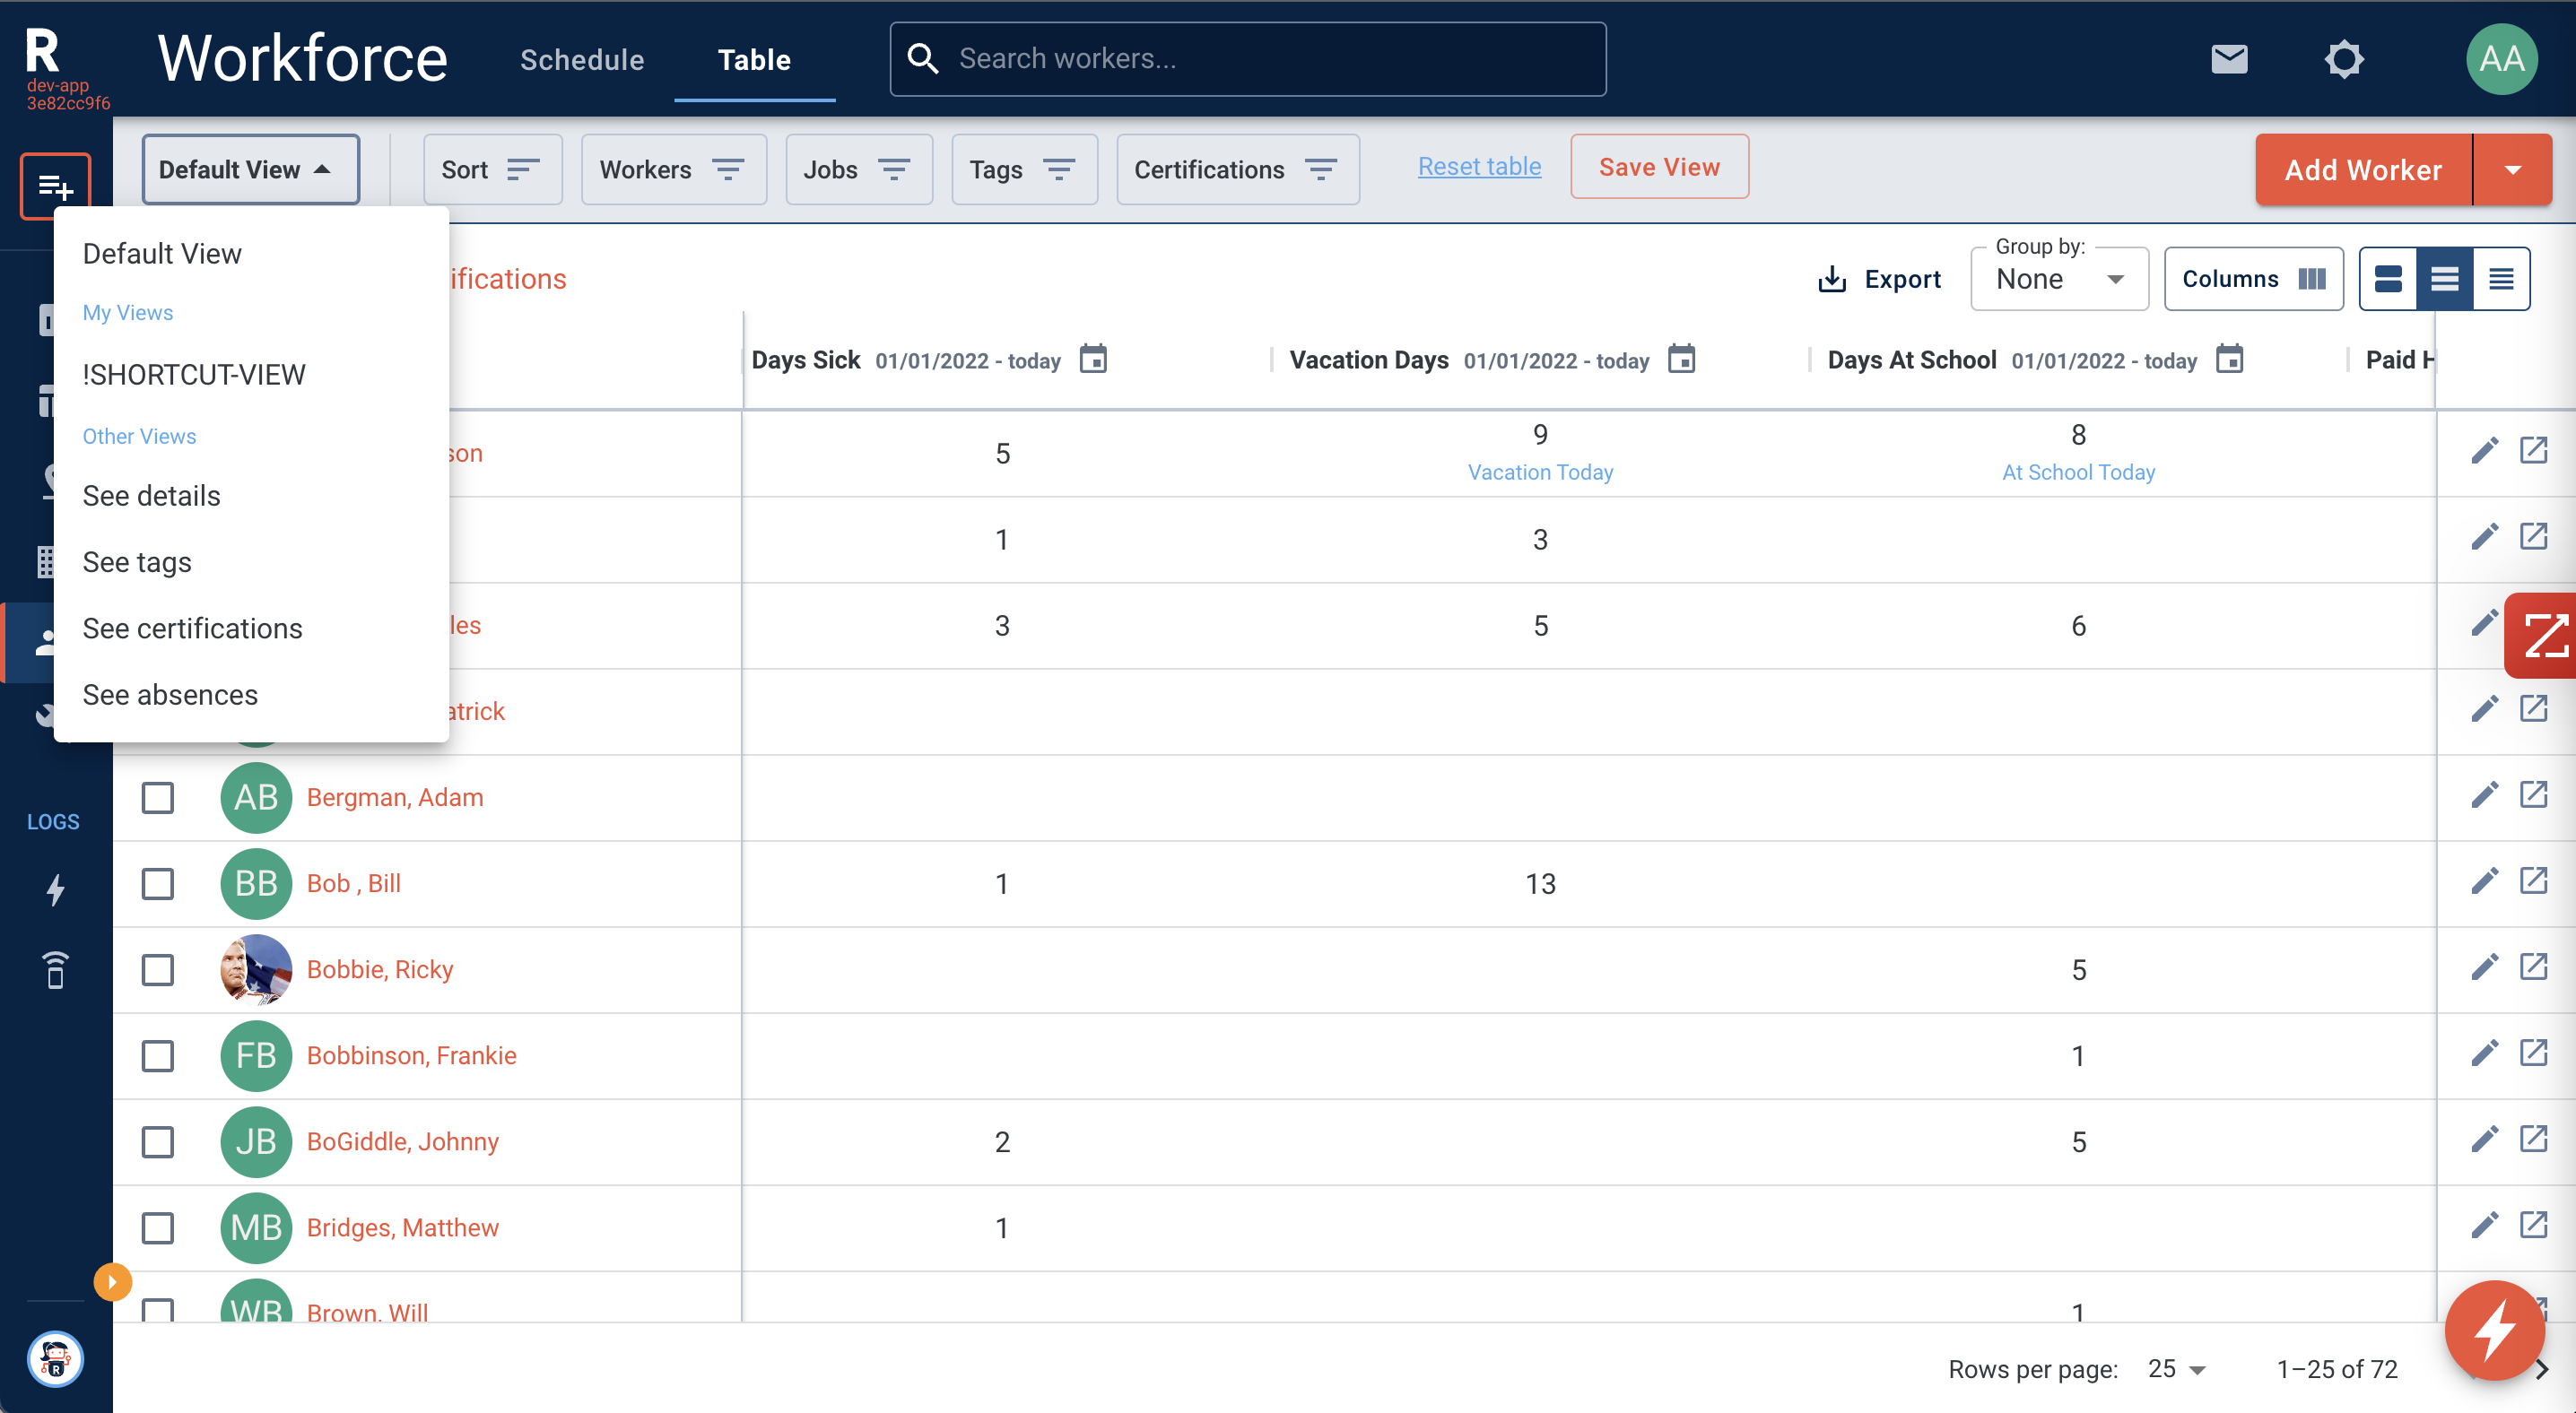The width and height of the screenshot is (2576, 1413).
Task: Open the Columns chooser button
Action: coord(2253,279)
